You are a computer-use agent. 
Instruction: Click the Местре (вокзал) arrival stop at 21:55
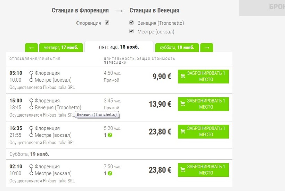[x=53, y=135]
